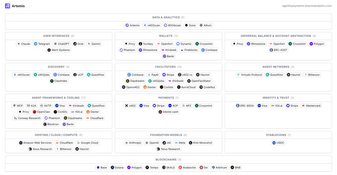Open the BNB chip

pyautogui.click(x=236, y=167)
